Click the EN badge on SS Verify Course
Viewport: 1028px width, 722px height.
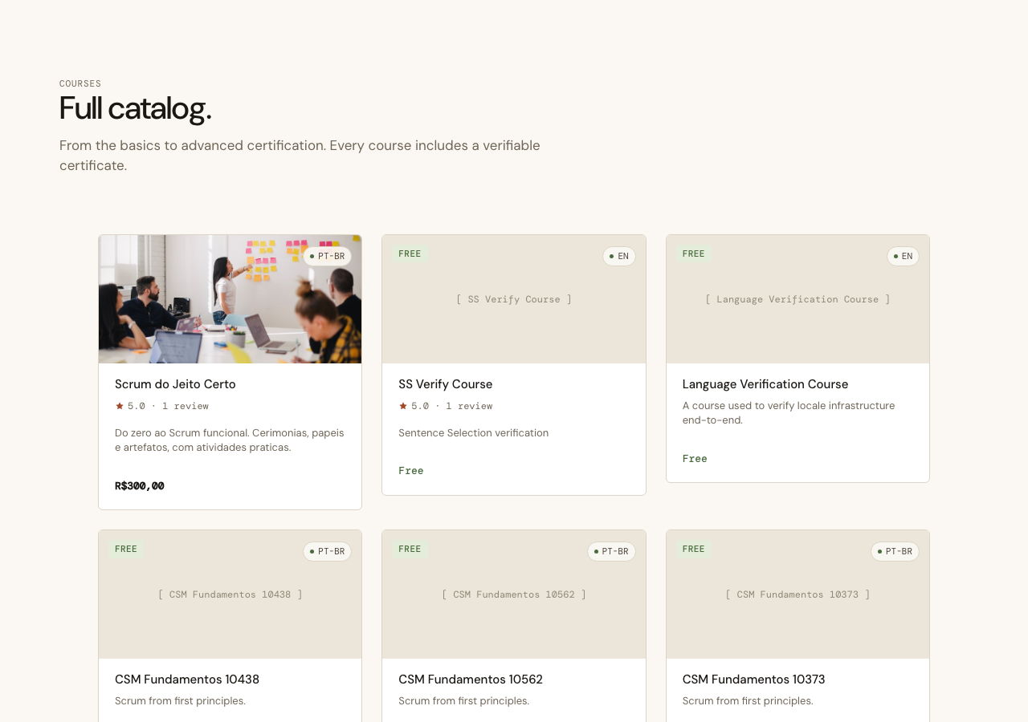(x=619, y=257)
